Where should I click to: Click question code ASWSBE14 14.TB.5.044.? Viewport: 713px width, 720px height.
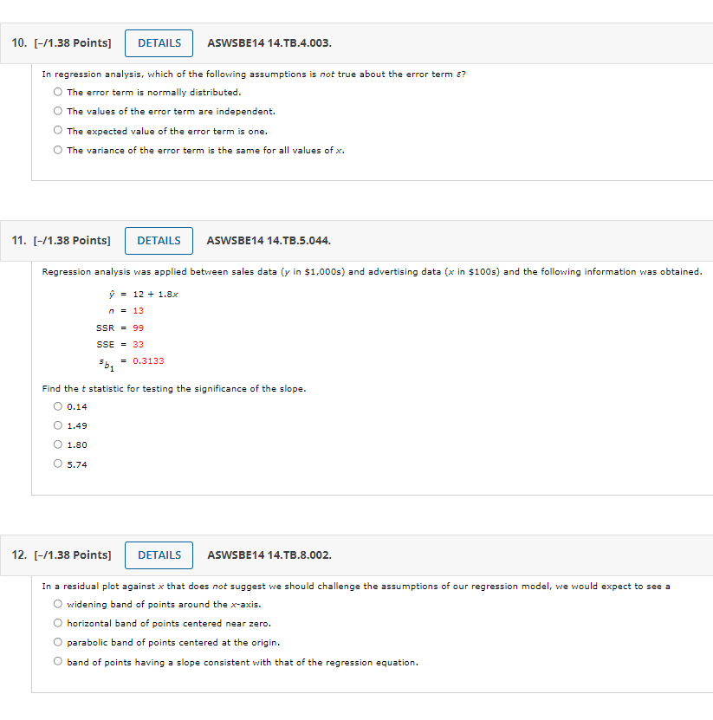coord(269,241)
